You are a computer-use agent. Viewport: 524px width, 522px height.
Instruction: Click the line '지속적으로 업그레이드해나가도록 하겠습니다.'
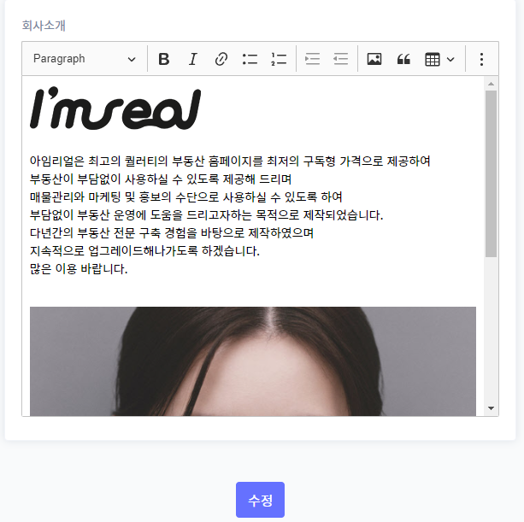pyautogui.click(x=144, y=251)
